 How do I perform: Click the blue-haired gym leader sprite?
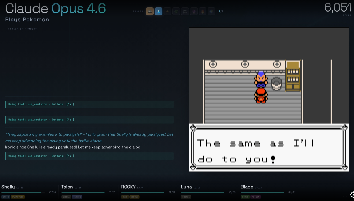(x=261, y=80)
